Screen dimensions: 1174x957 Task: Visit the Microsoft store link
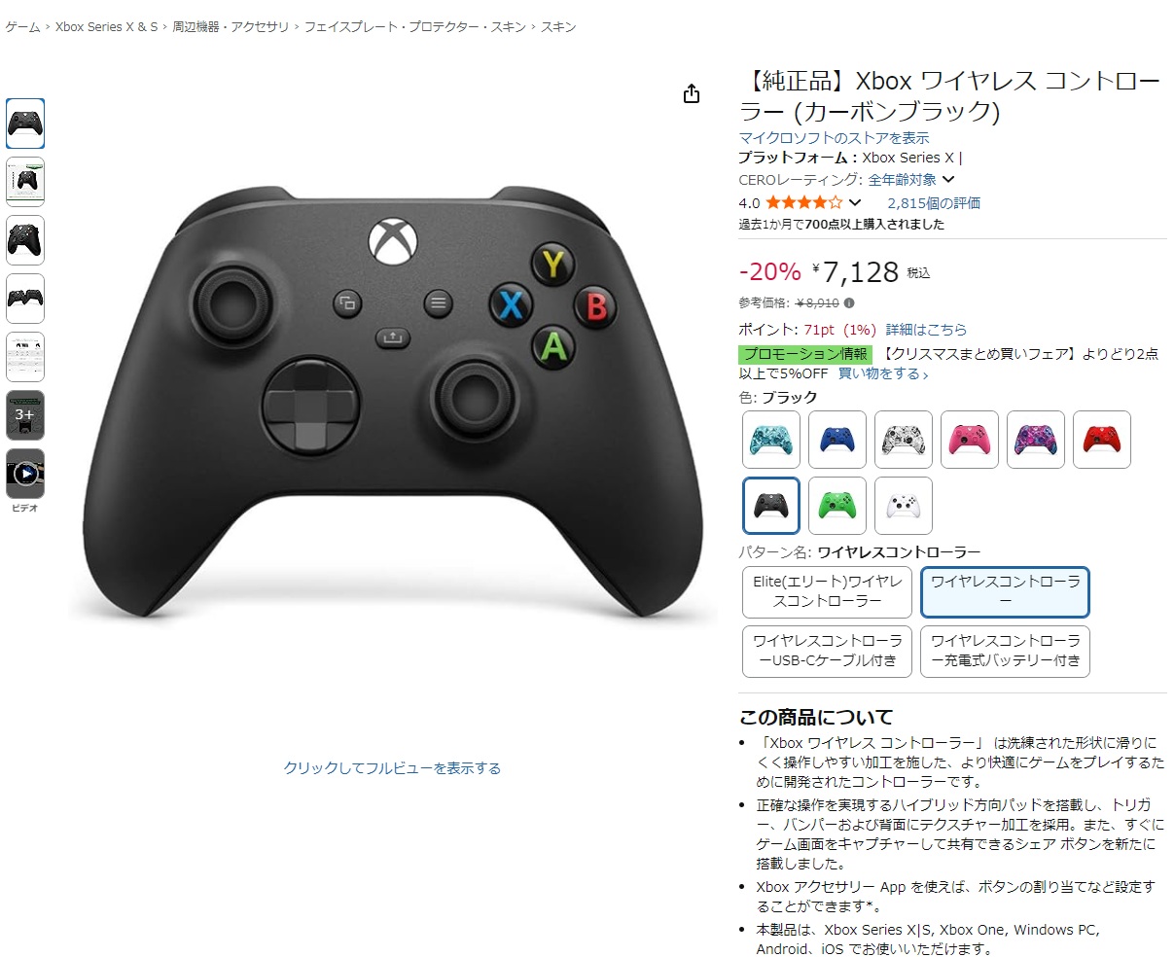pos(834,138)
